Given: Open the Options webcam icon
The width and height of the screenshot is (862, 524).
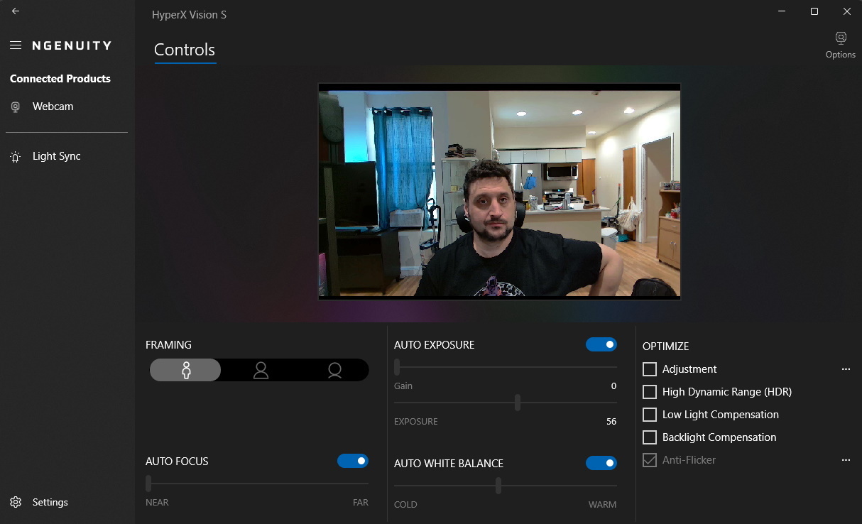Looking at the screenshot, I should pos(841,38).
